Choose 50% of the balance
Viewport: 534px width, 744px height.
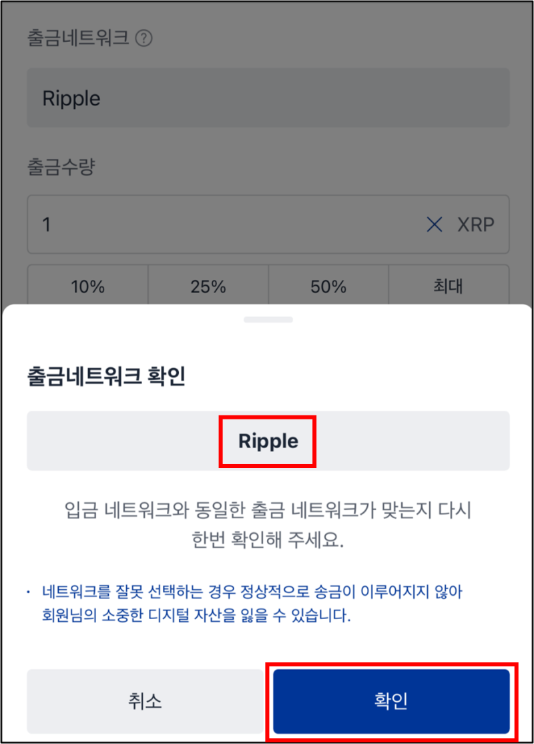(328, 287)
